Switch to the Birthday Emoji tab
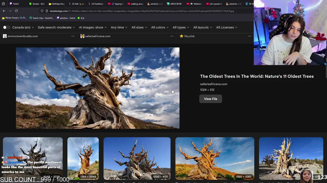327x183 pixels. (x=56, y=4)
